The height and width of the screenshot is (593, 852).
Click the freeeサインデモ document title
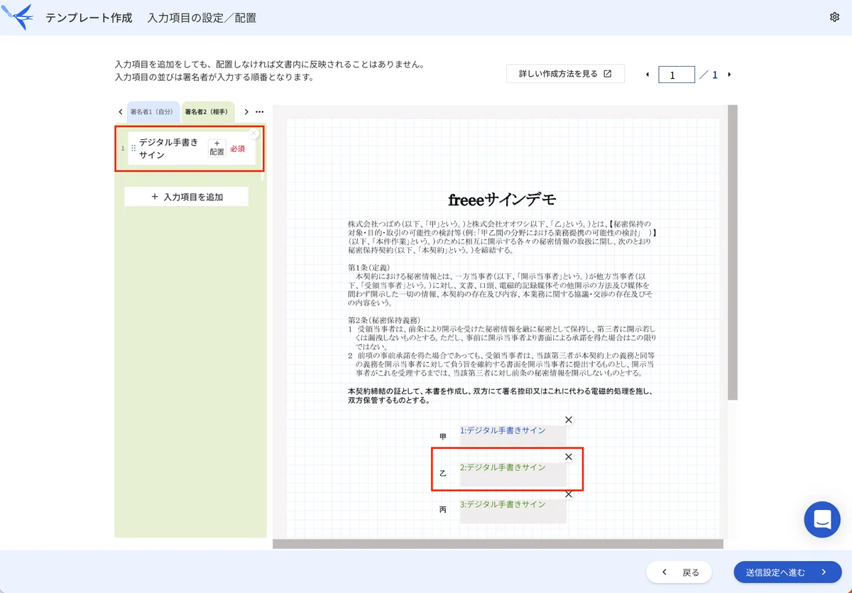(503, 199)
